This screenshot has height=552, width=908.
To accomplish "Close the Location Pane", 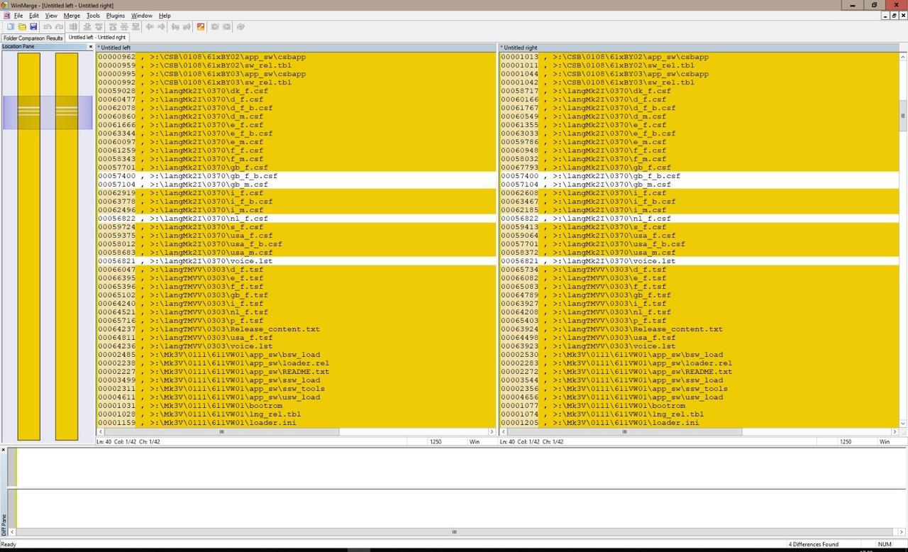I will point(90,47).
